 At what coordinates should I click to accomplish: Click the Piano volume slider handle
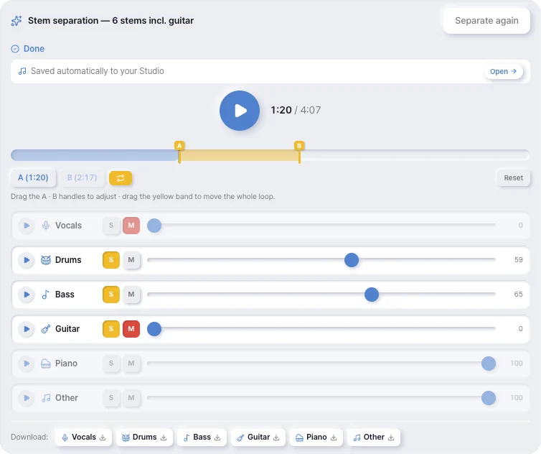(489, 363)
